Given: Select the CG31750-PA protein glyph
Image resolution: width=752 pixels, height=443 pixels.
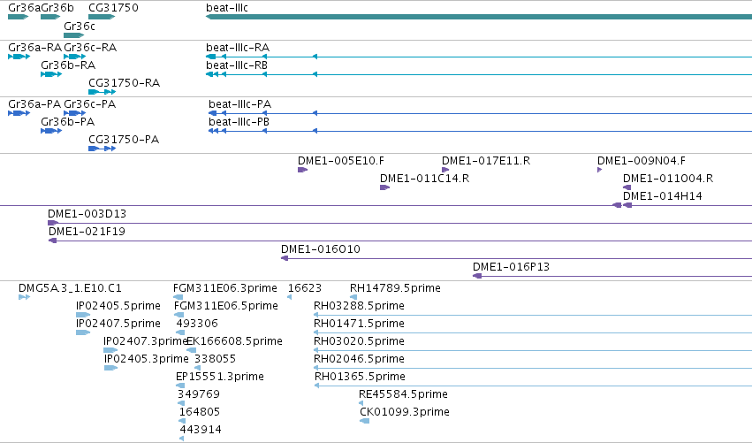Looking at the screenshot, I should tap(103, 149).
